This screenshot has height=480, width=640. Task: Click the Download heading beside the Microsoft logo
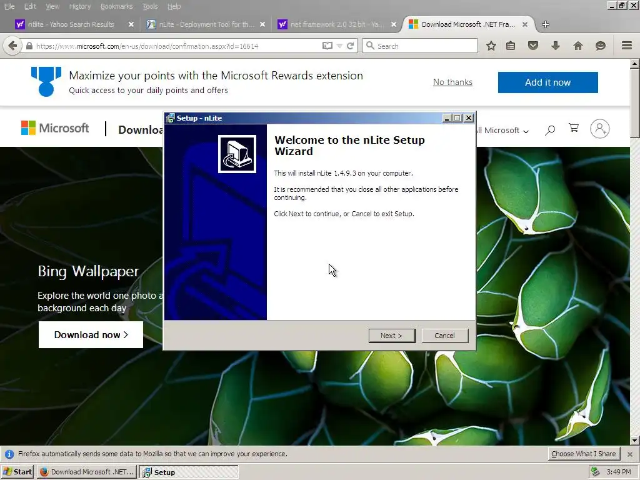pyautogui.click(x=141, y=130)
